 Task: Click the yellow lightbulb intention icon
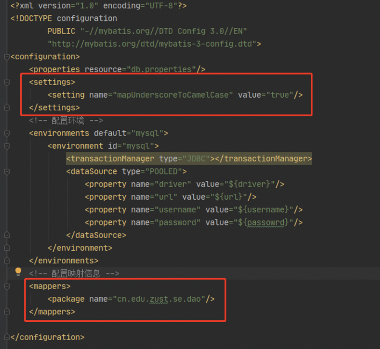pos(18,272)
